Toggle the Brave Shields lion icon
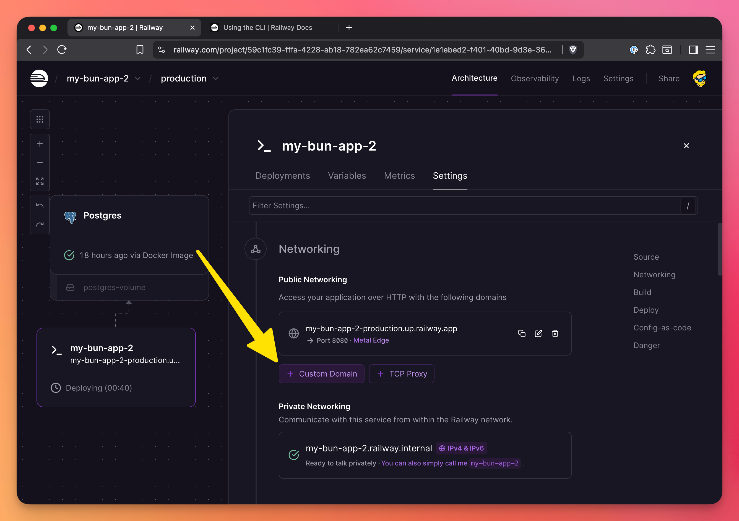Screen dimensions: 739x521 [x=573, y=50]
